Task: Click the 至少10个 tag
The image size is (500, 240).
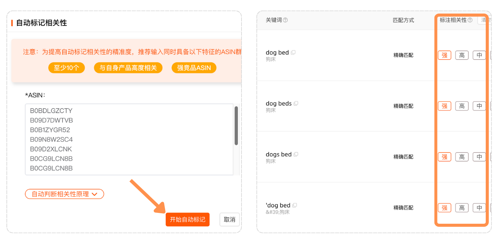Action: click(67, 68)
